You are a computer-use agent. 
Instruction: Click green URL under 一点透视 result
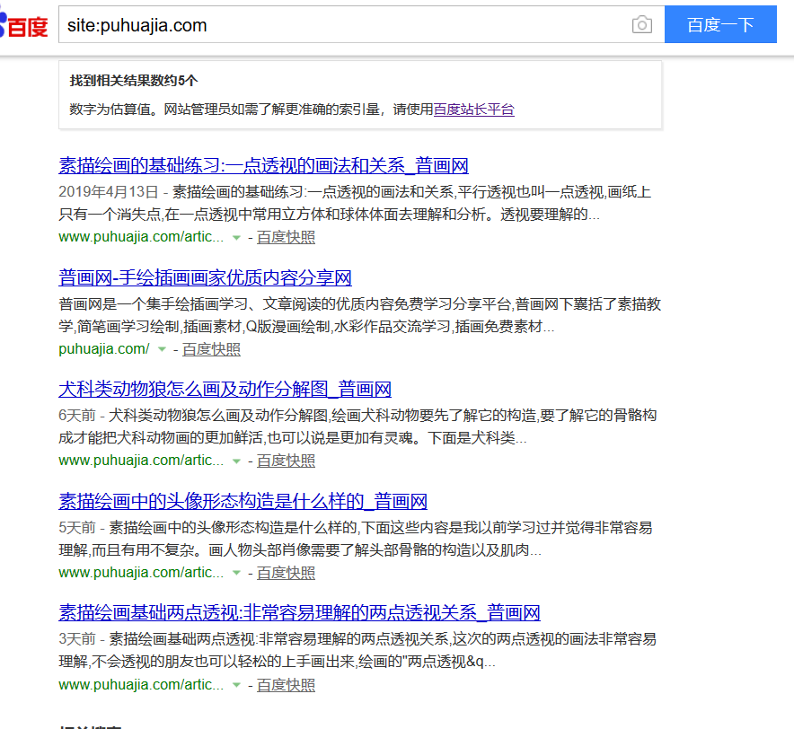pos(141,237)
